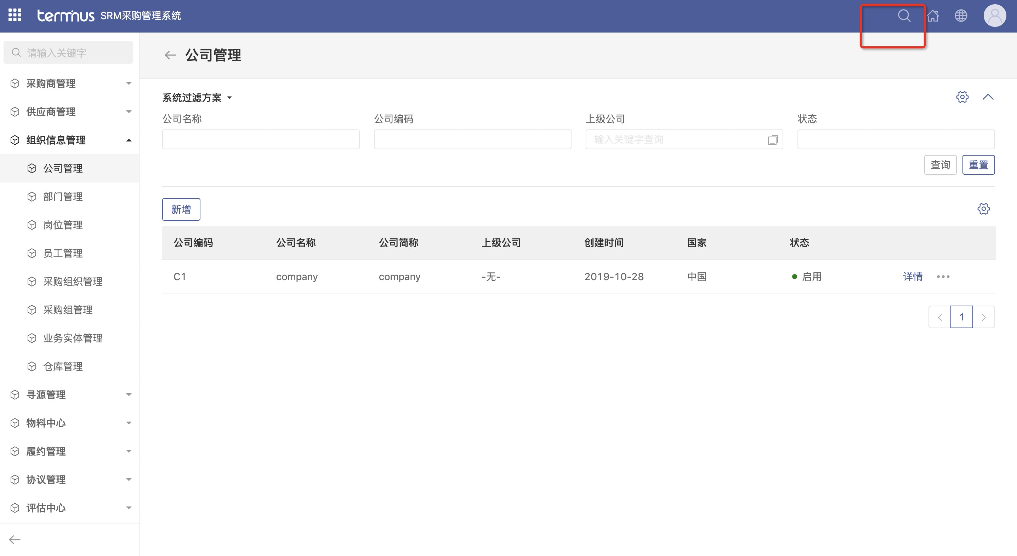Expand 评估中心 menu arrow
The image size is (1017, 556).
click(129, 508)
